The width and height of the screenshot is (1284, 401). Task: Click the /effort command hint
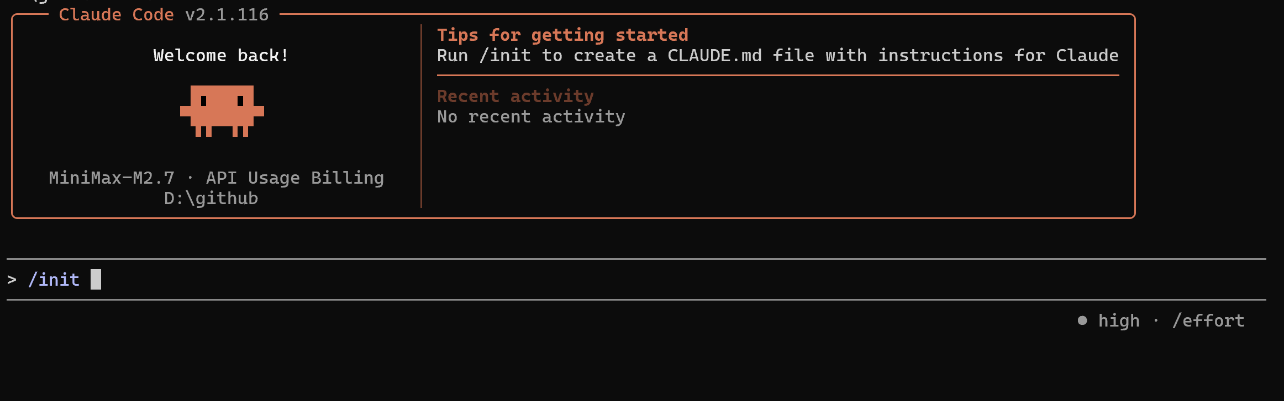(1208, 320)
